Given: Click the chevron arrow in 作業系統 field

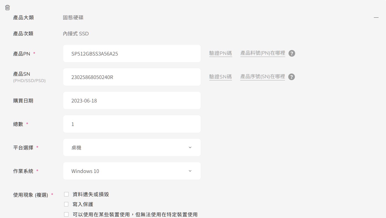Looking at the screenshot, I should 190,171.
